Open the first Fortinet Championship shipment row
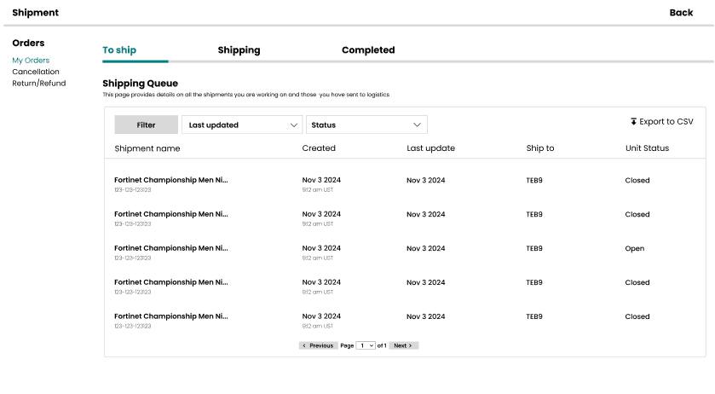The height and width of the screenshot is (394, 715). (171, 181)
